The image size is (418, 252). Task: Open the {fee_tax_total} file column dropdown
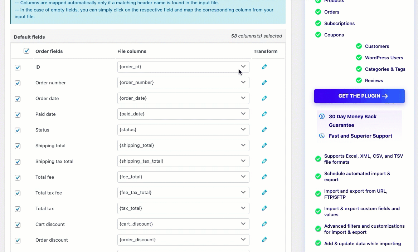(183, 193)
